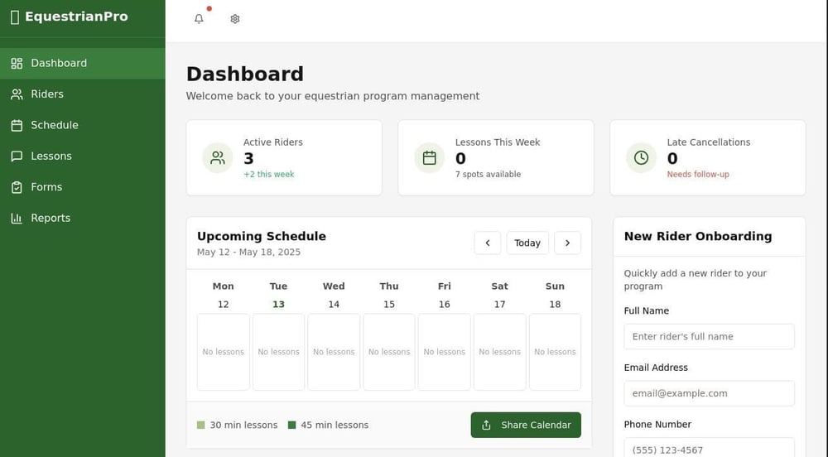Click the Active Riders card icon

tap(218, 158)
